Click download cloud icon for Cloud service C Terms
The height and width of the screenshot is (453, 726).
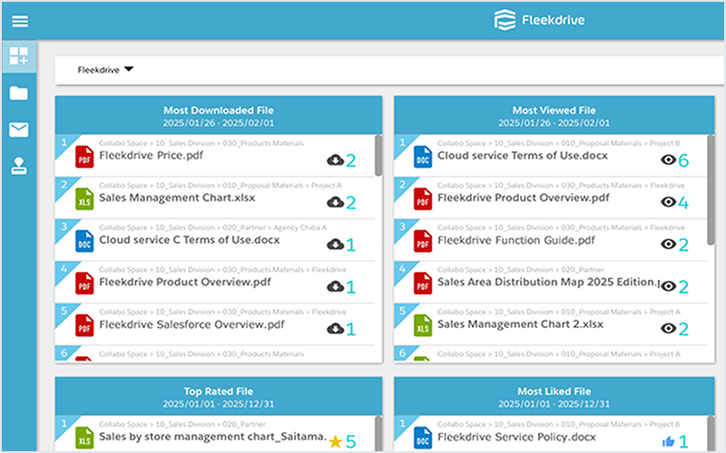click(335, 244)
